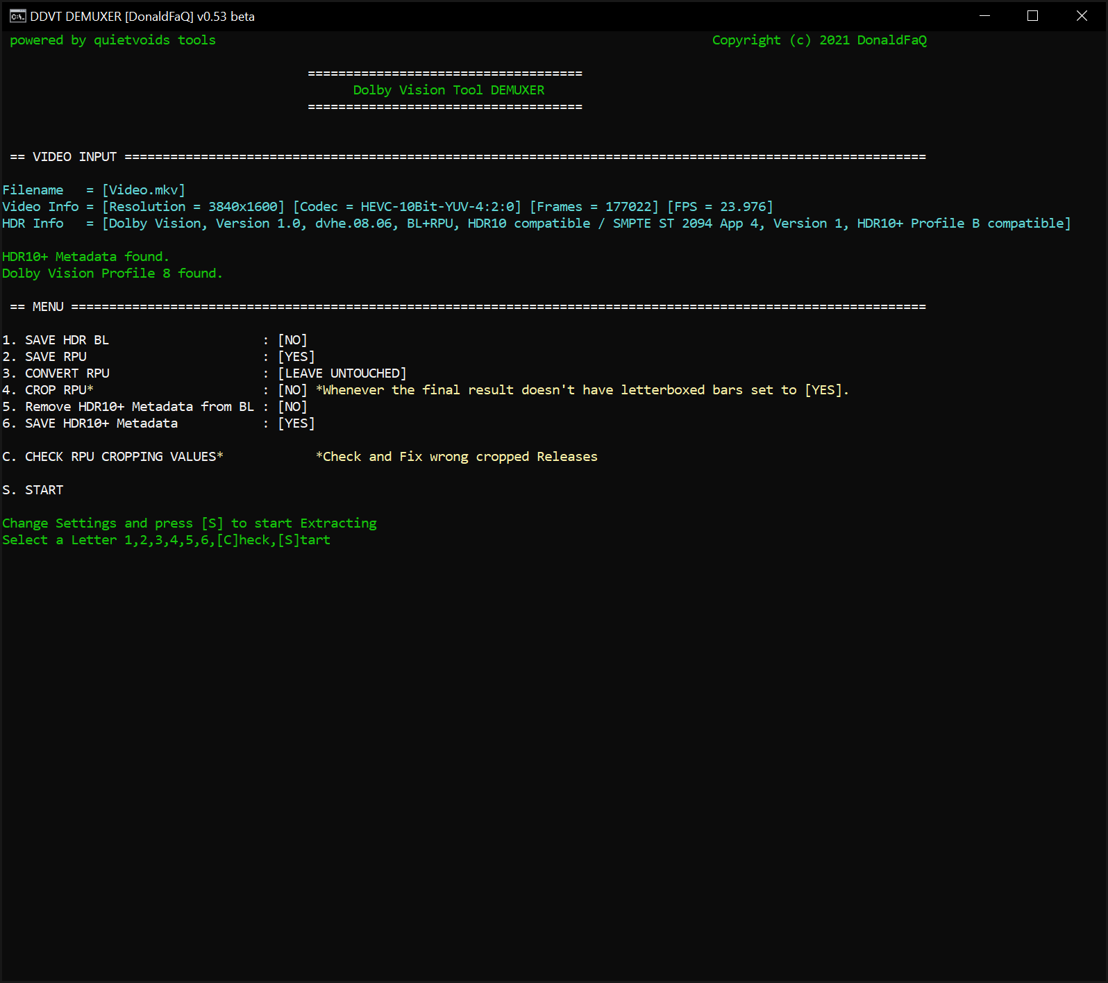Image resolution: width=1108 pixels, height=983 pixels.
Task: Click menu option '6. SAVE HDR10+ Metadata'
Action: [x=90, y=423]
